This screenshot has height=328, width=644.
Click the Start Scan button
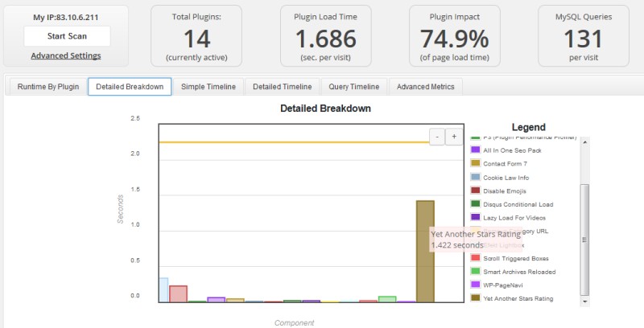(x=67, y=36)
